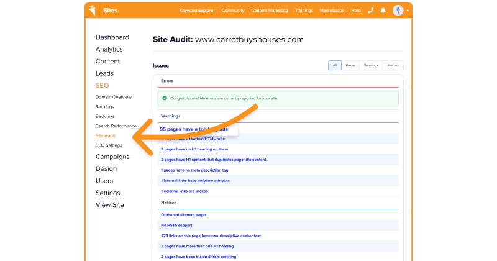
Task: Open internal links nofollow attribute warning
Action: click(x=195, y=180)
